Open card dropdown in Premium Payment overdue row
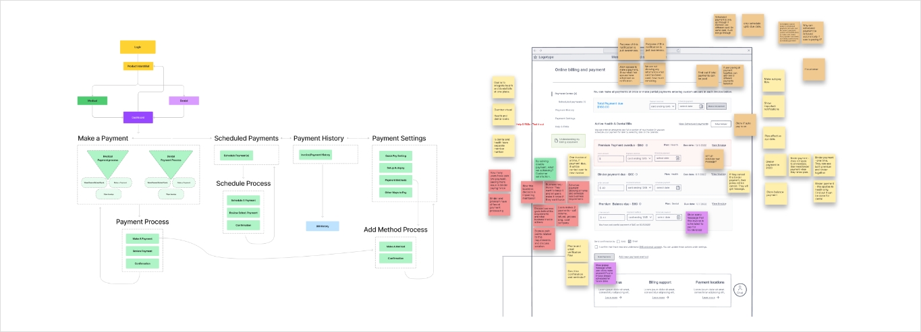This screenshot has height=332, width=921. [640, 158]
